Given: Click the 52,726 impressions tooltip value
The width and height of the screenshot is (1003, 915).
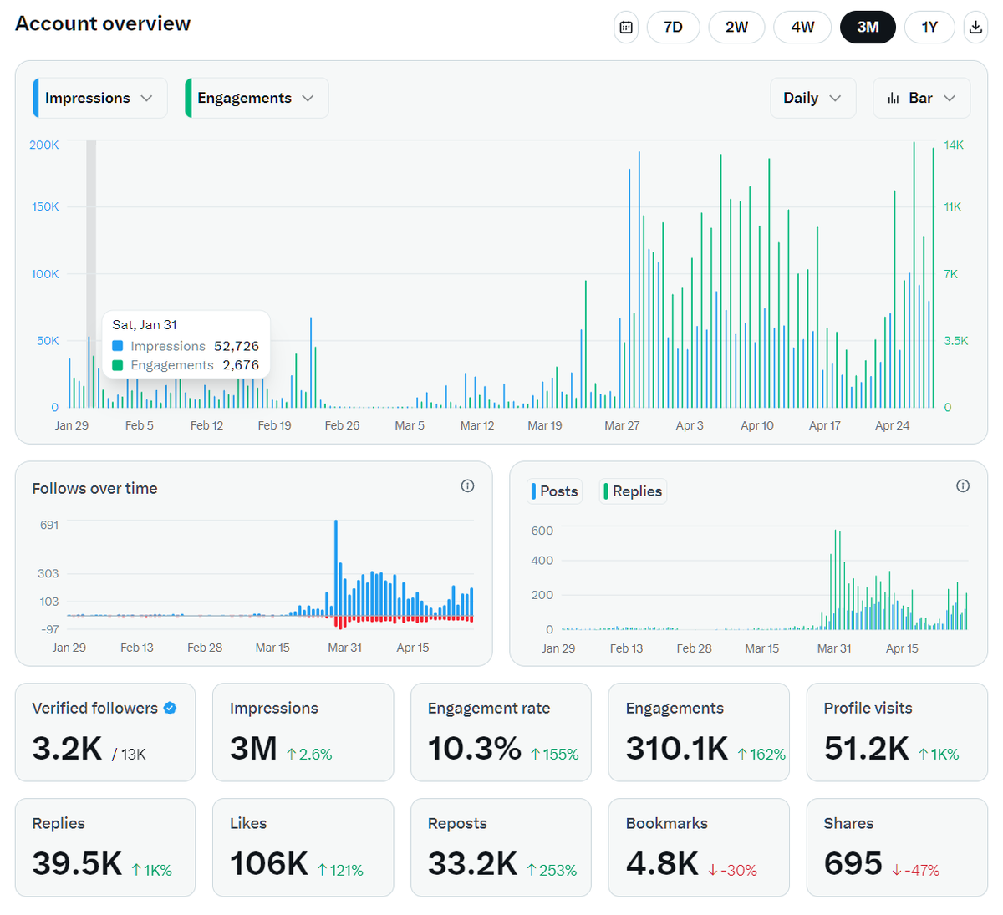Looking at the screenshot, I should [237, 346].
